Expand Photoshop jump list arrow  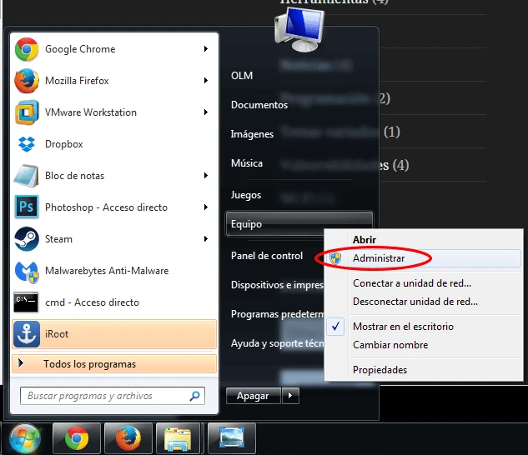(206, 207)
